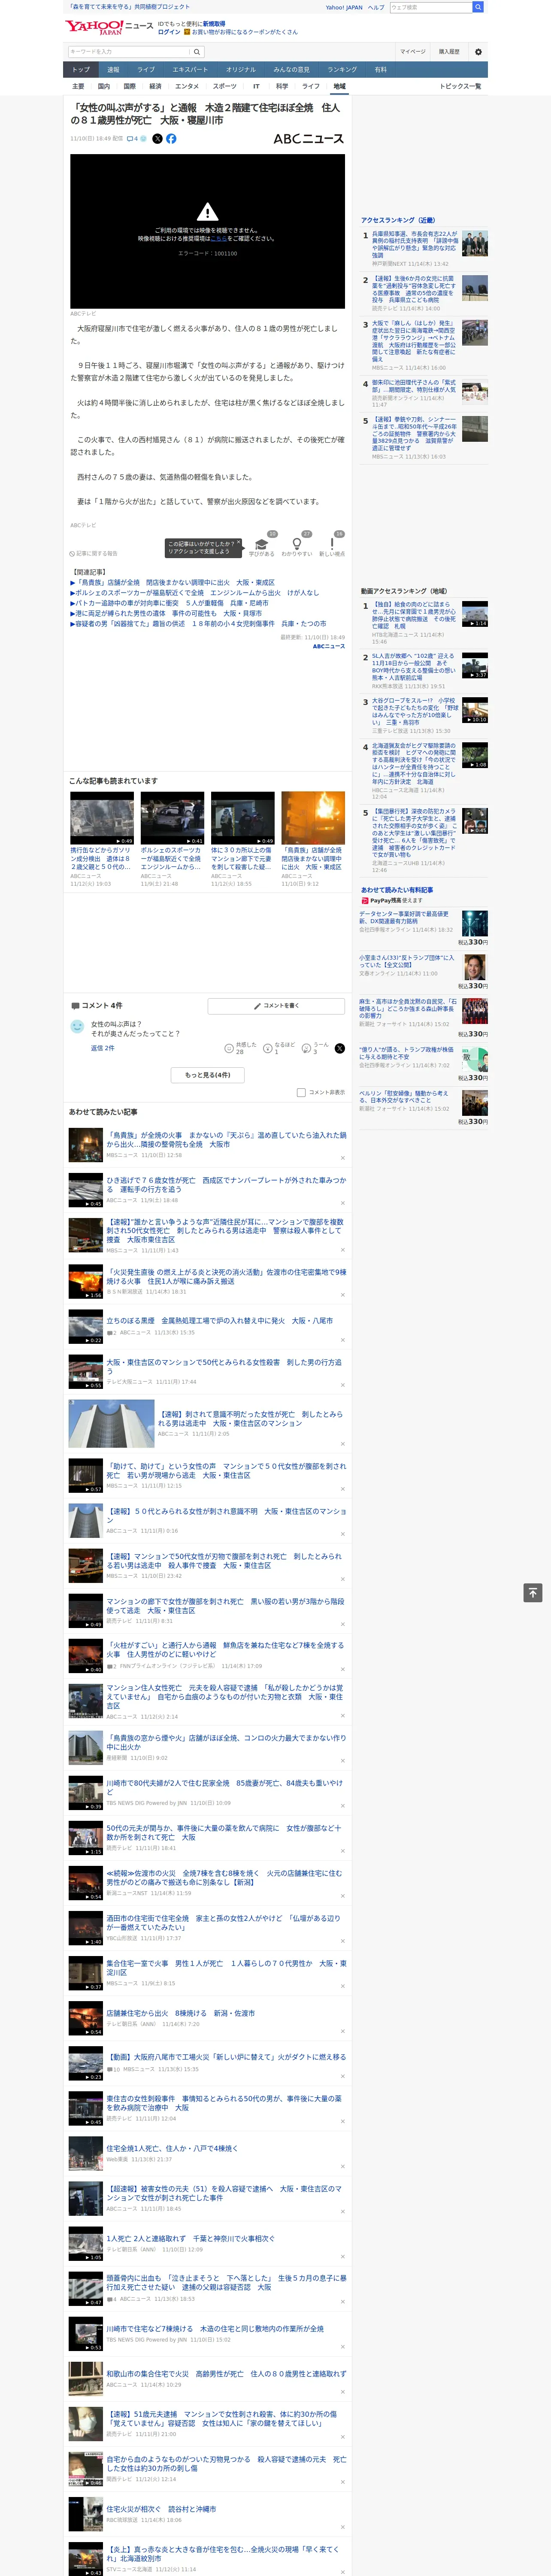Open the 速報 tab
Screen dimensions: 551x2576
(113, 70)
